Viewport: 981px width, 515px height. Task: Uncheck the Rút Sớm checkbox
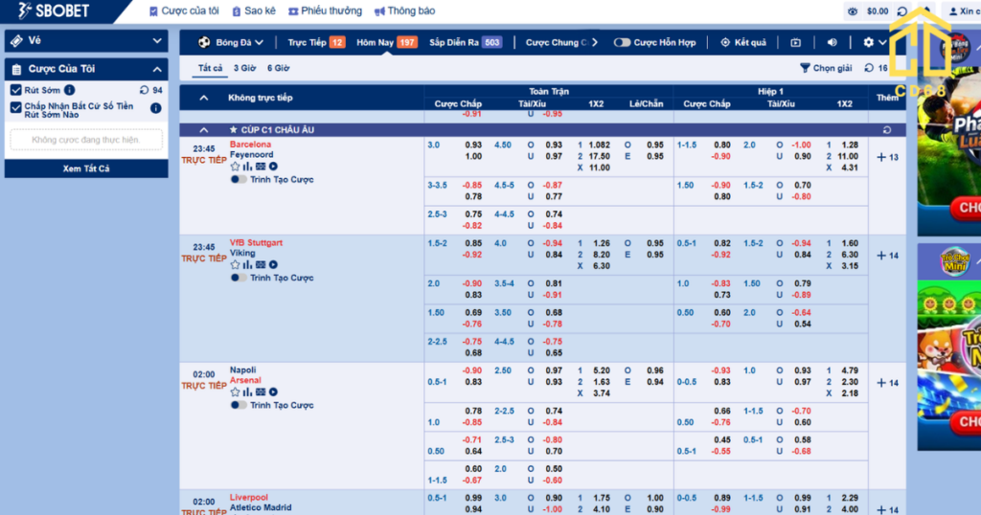pos(16,90)
